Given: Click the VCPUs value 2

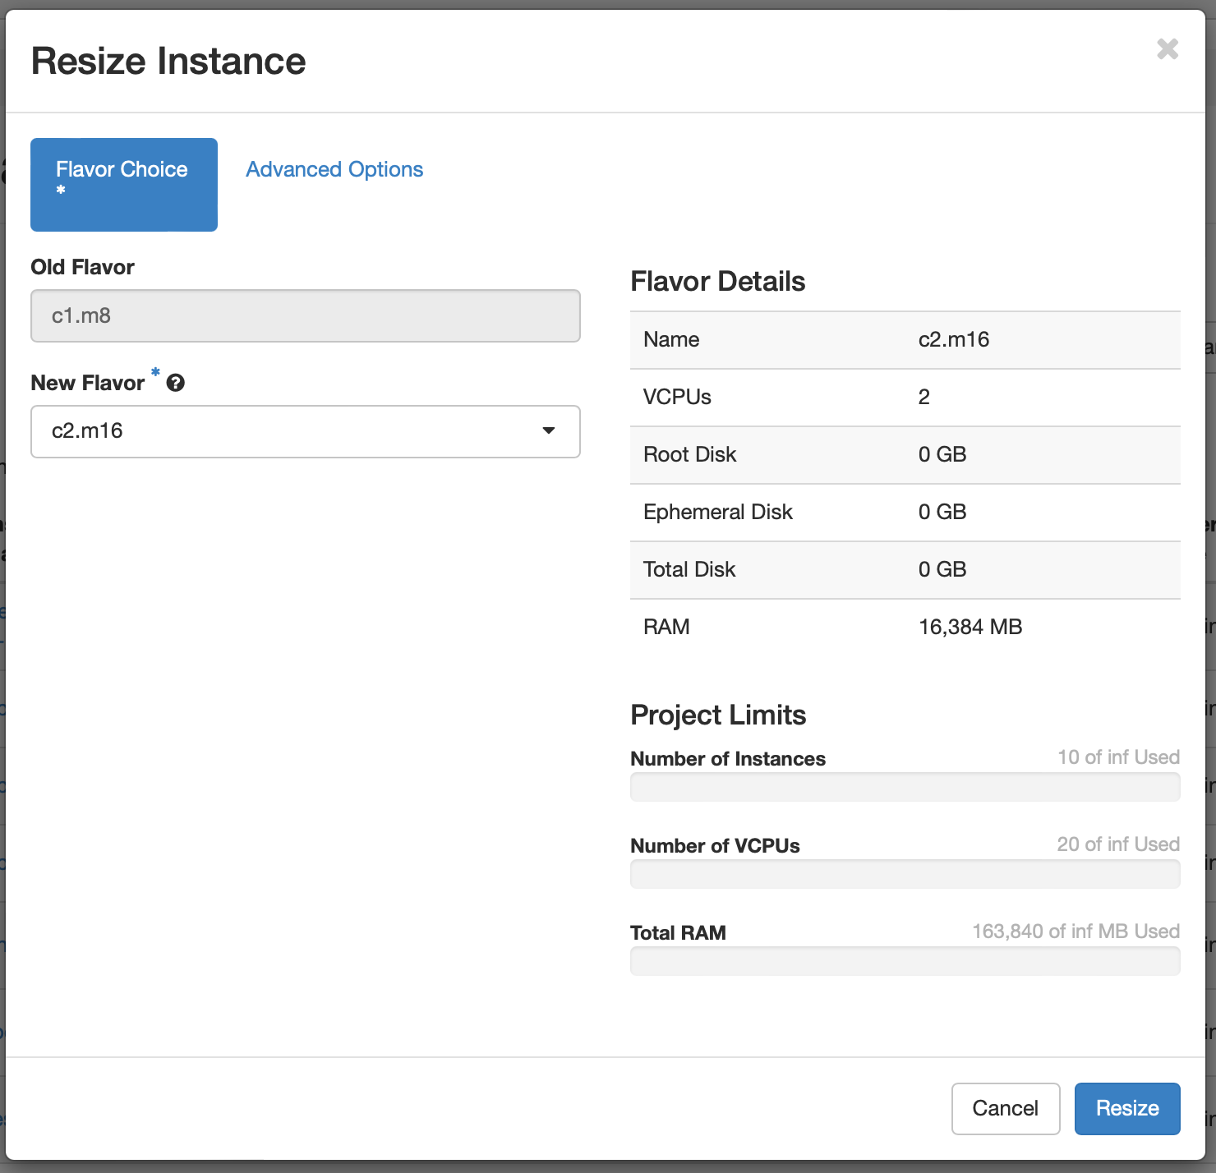Looking at the screenshot, I should (x=924, y=397).
